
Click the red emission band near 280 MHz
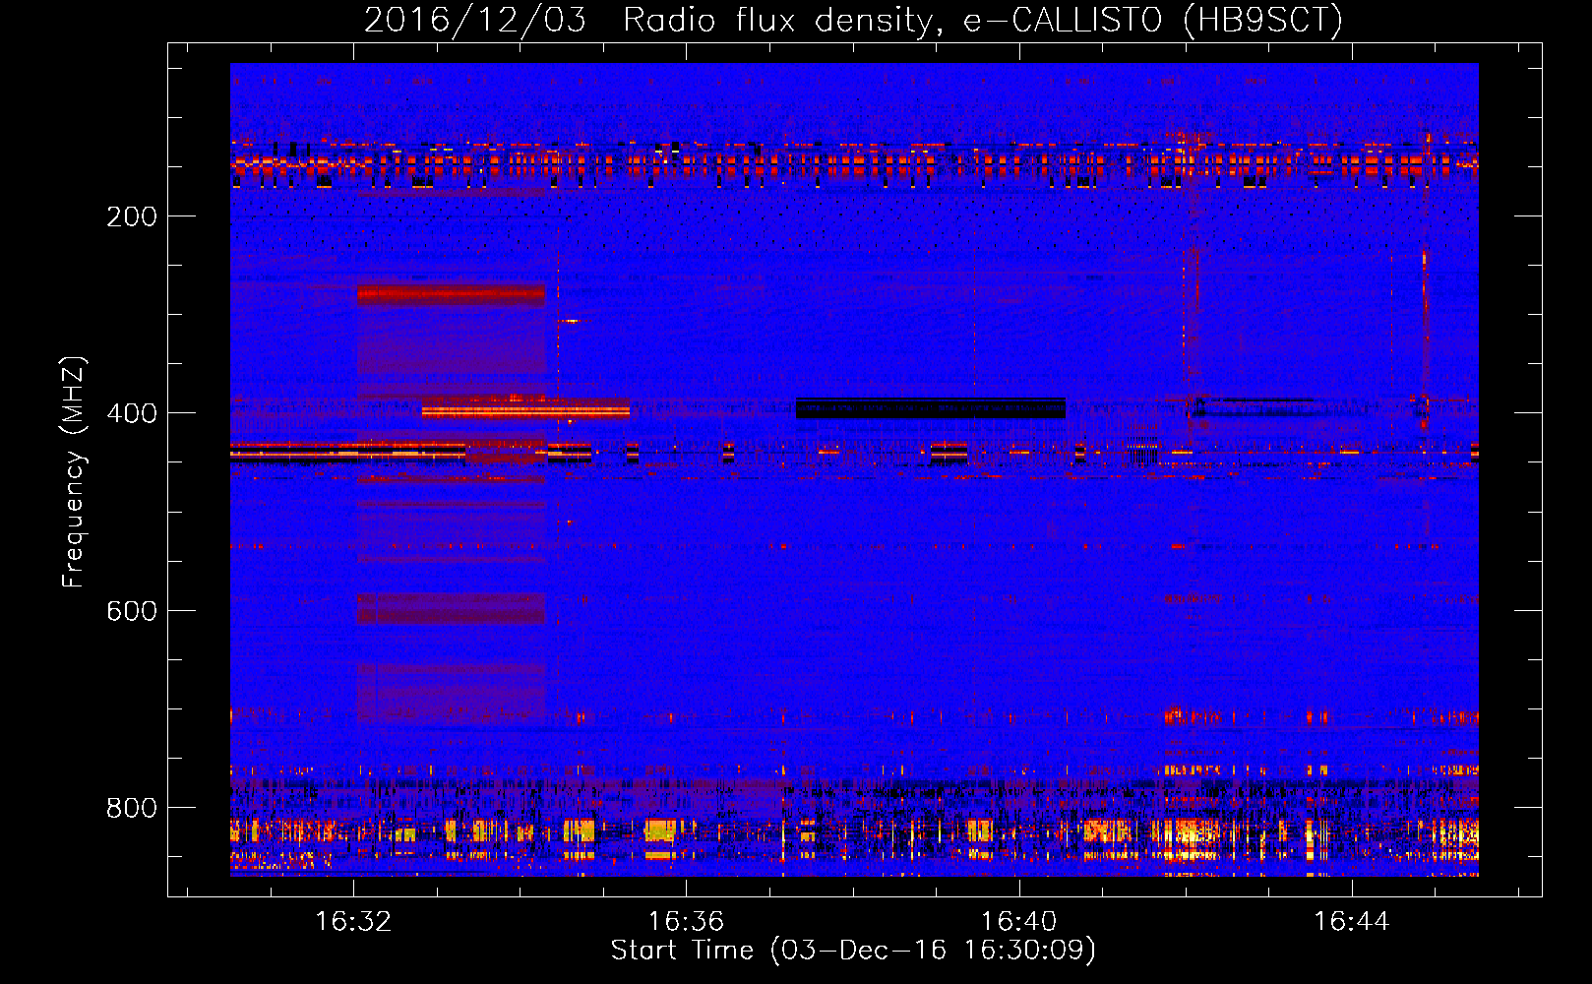(452, 294)
